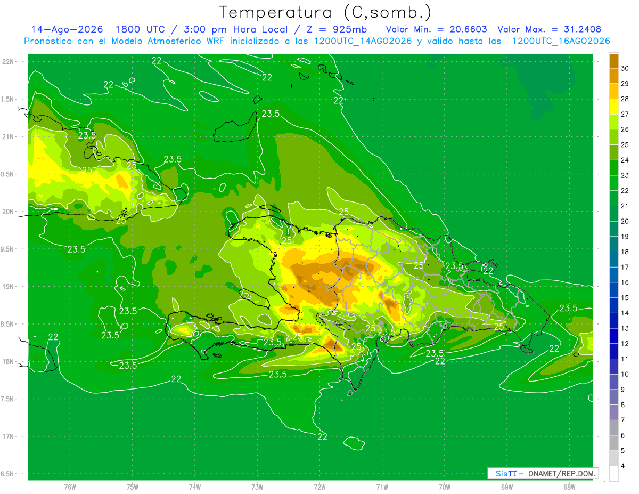Pick the yellow legend swatch between 27 and 28

coord(614,107)
